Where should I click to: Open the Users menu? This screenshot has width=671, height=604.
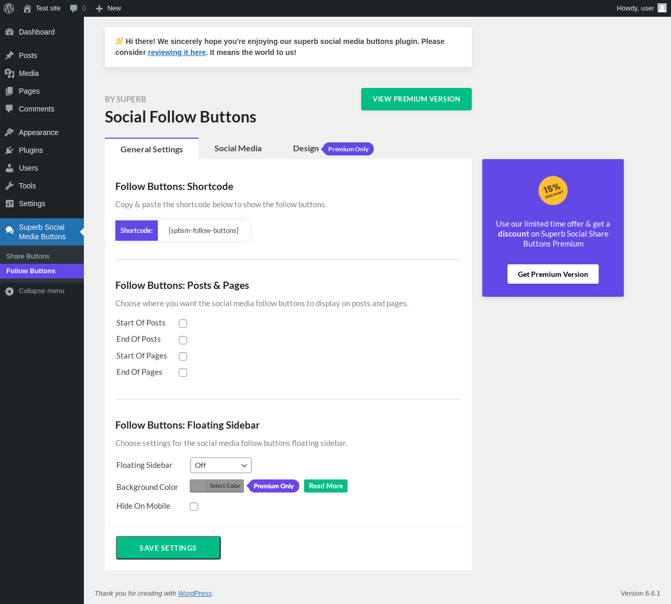[42, 168]
